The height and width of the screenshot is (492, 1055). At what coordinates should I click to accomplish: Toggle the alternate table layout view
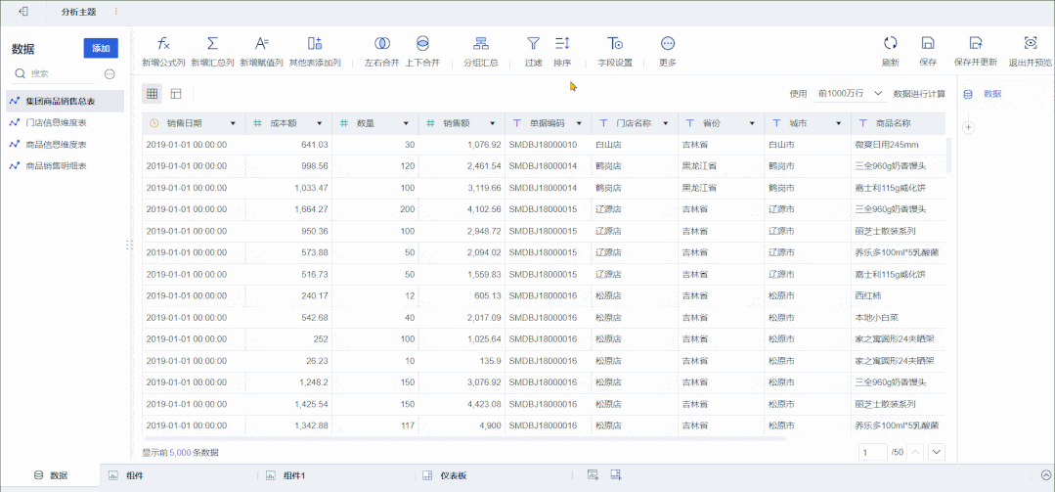tap(176, 93)
